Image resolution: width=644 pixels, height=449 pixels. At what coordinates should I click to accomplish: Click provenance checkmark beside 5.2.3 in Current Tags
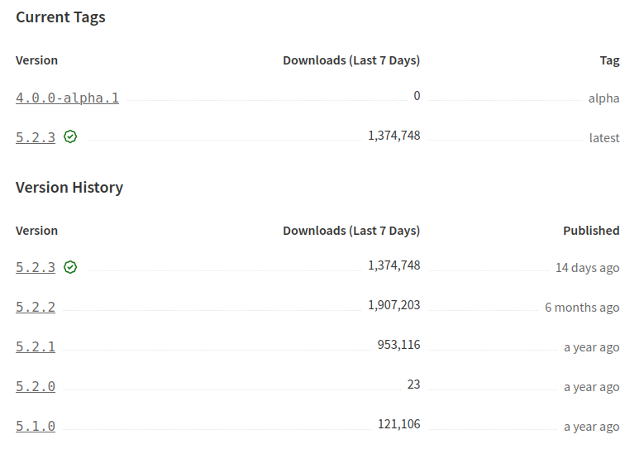pos(70,137)
